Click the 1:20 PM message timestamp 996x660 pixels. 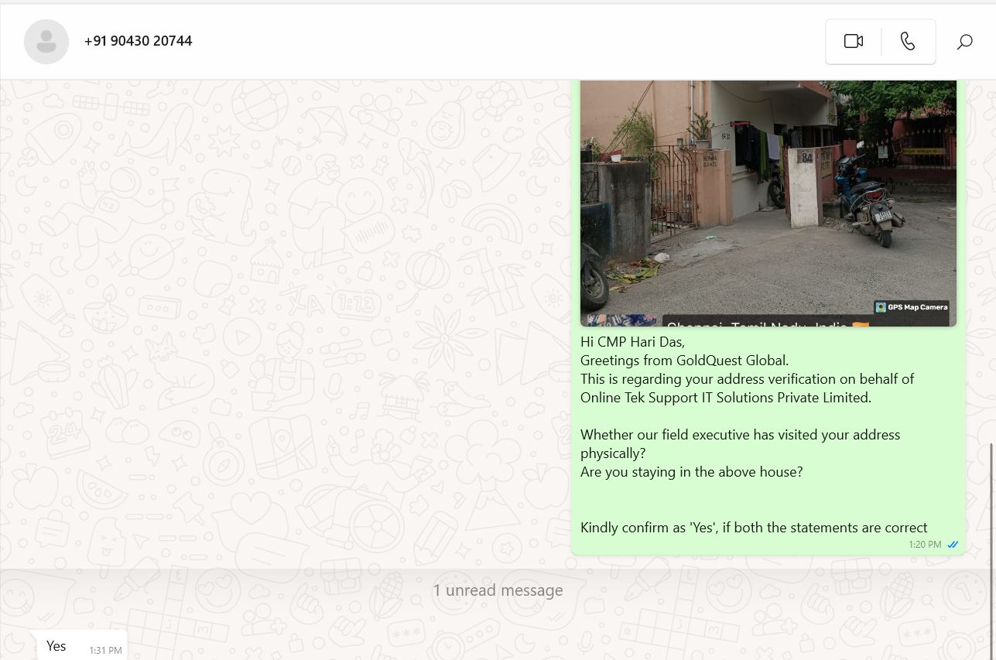pyautogui.click(x=925, y=545)
